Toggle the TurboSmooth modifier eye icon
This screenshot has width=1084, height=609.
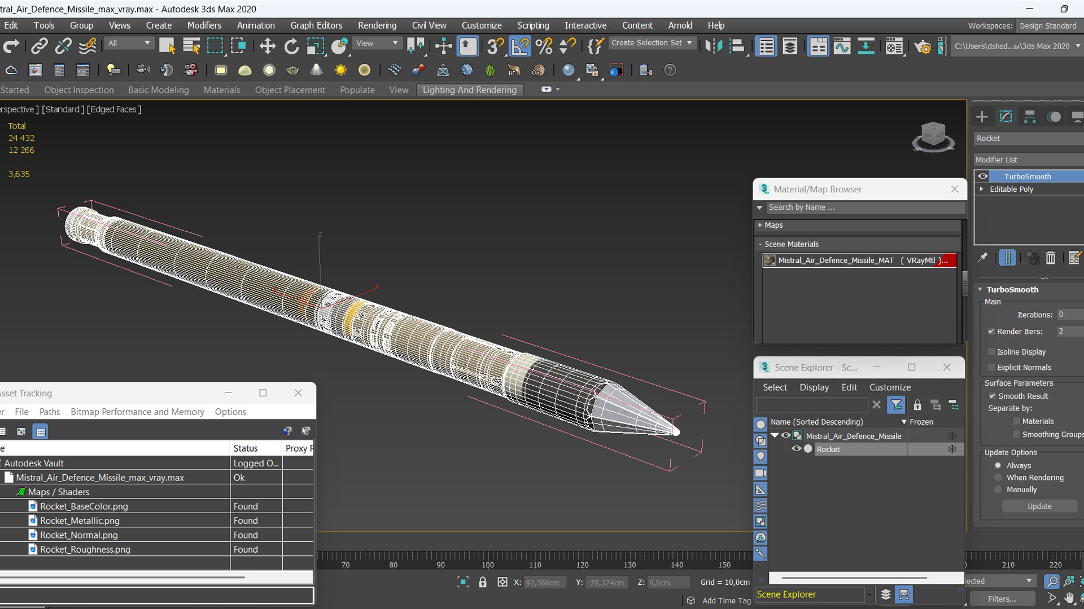[983, 176]
